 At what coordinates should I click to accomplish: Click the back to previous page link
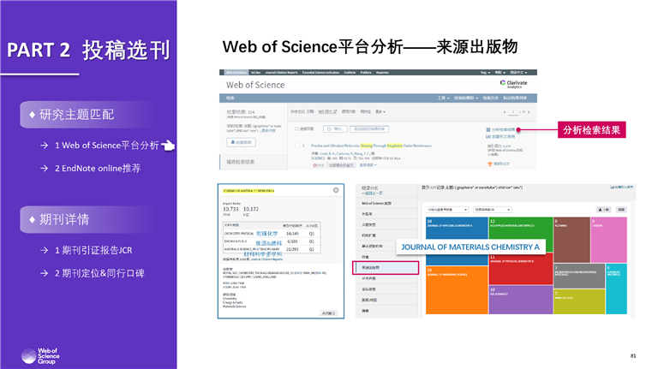372,193
